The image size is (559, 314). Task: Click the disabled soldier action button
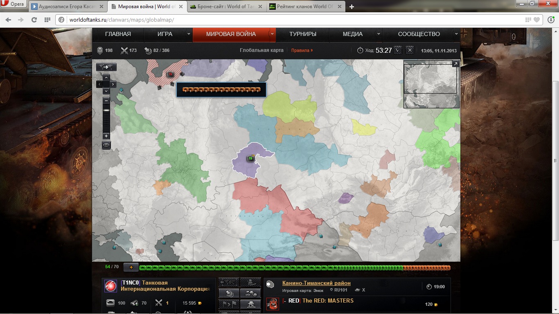250,282
